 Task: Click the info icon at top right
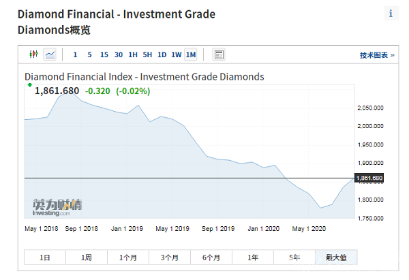point(391,14)
